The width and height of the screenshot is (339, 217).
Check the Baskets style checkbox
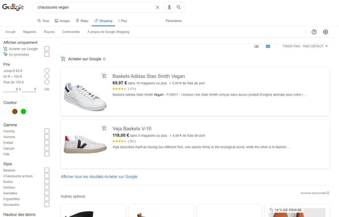click(x=47, y=170)
